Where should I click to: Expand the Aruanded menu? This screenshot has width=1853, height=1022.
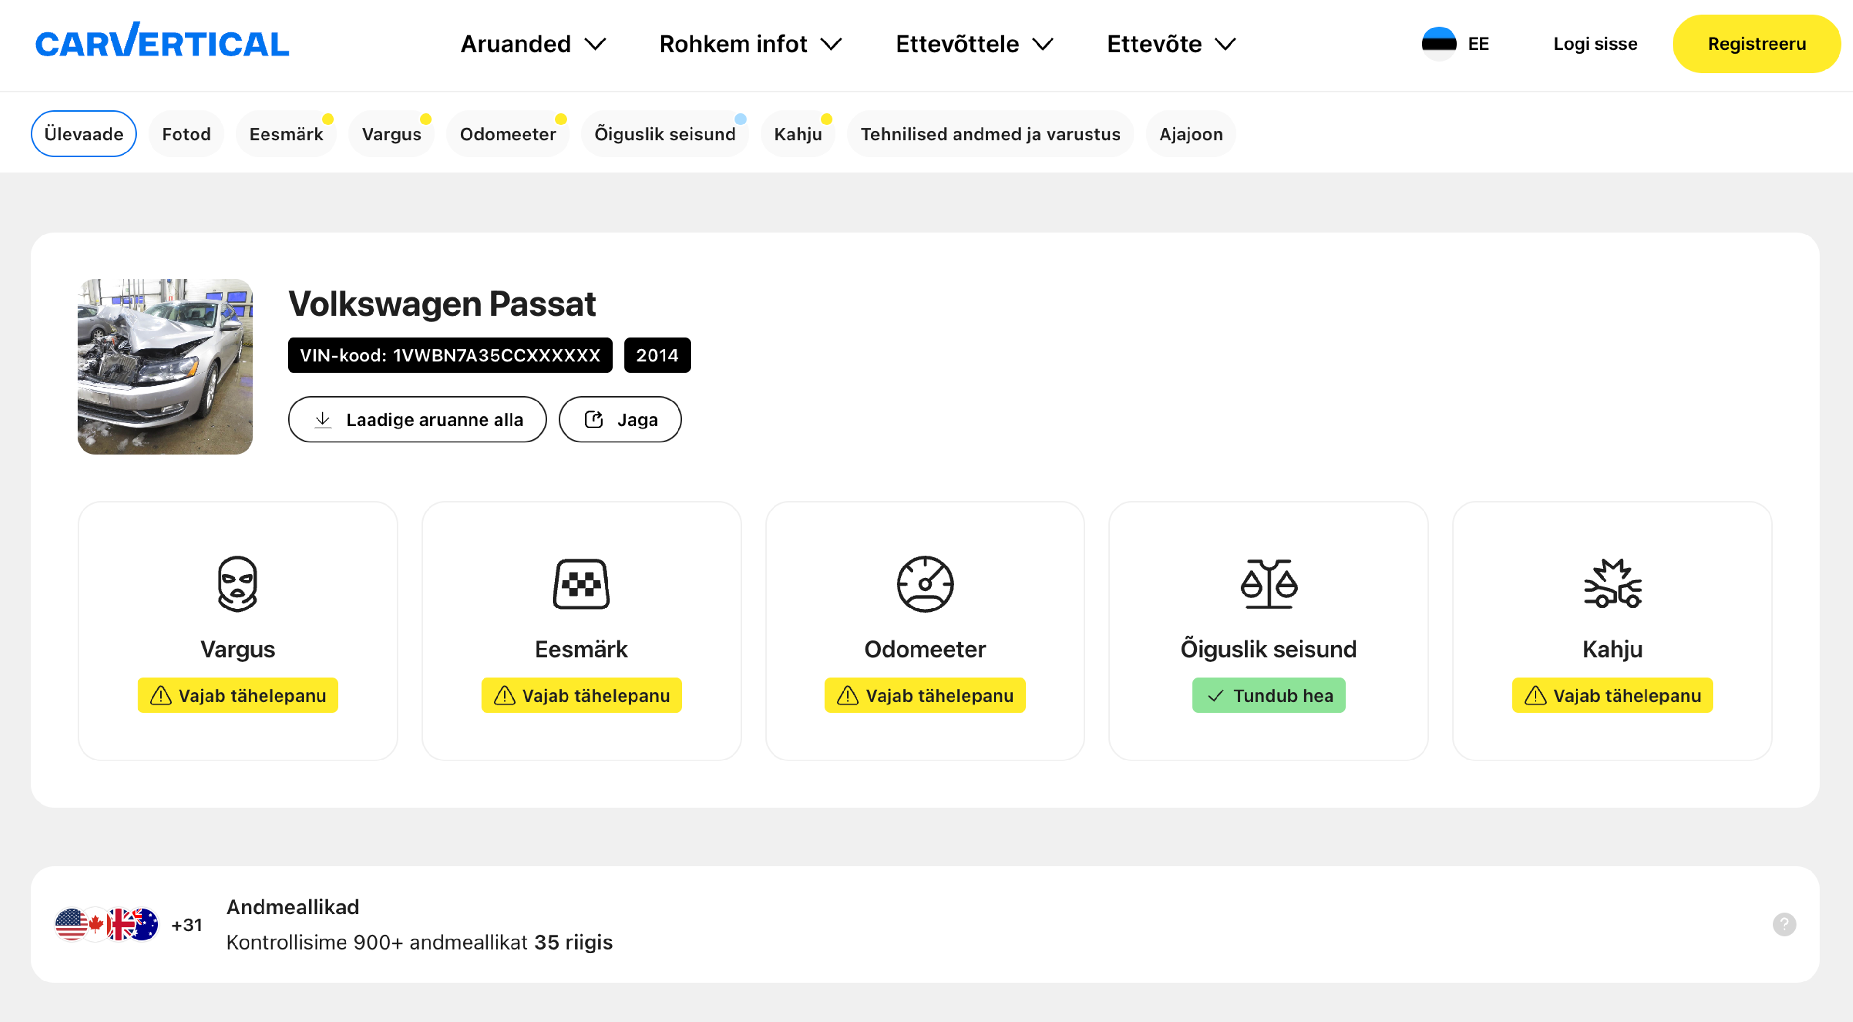coord(533,44)
